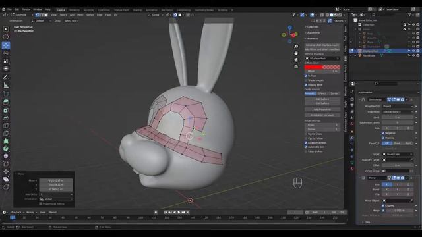Viewport: 422px width, 237px height.
Task: Select the Scale tool in left toolbar
Action: (6, 61)
